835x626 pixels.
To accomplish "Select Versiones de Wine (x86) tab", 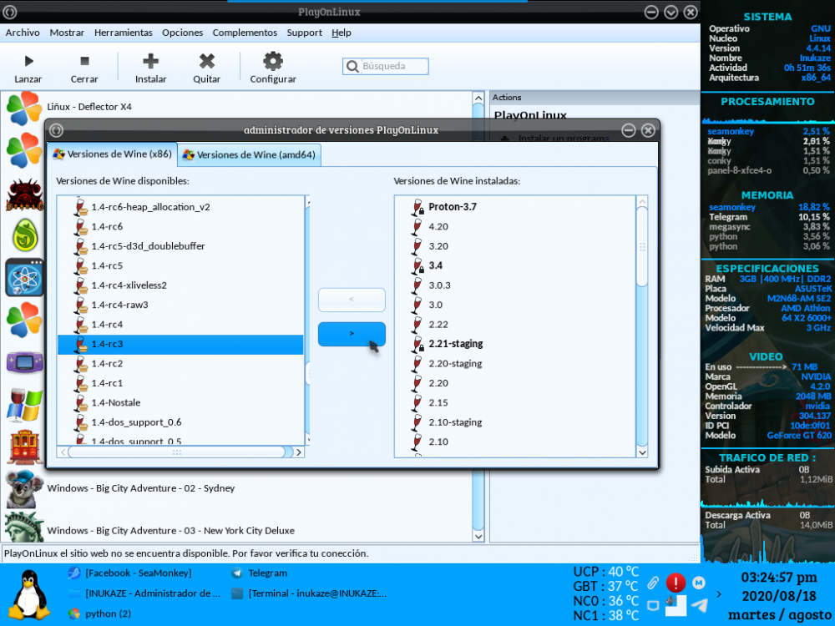I will [x=111, y=154].
